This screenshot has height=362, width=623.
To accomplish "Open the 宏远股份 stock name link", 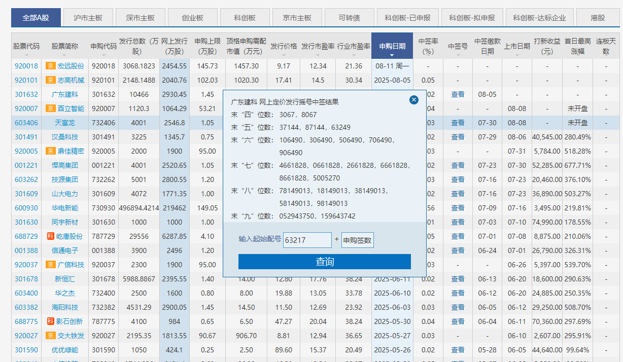I will (x=71, y=66).
